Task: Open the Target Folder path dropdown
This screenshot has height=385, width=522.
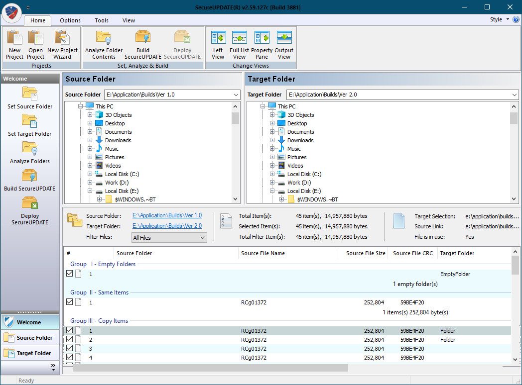Action: [515, 95]
